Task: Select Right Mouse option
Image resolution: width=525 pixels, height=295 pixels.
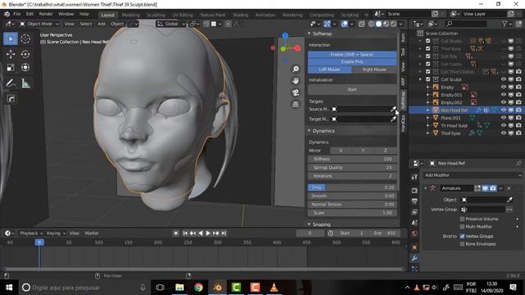Action: [374, 69]
